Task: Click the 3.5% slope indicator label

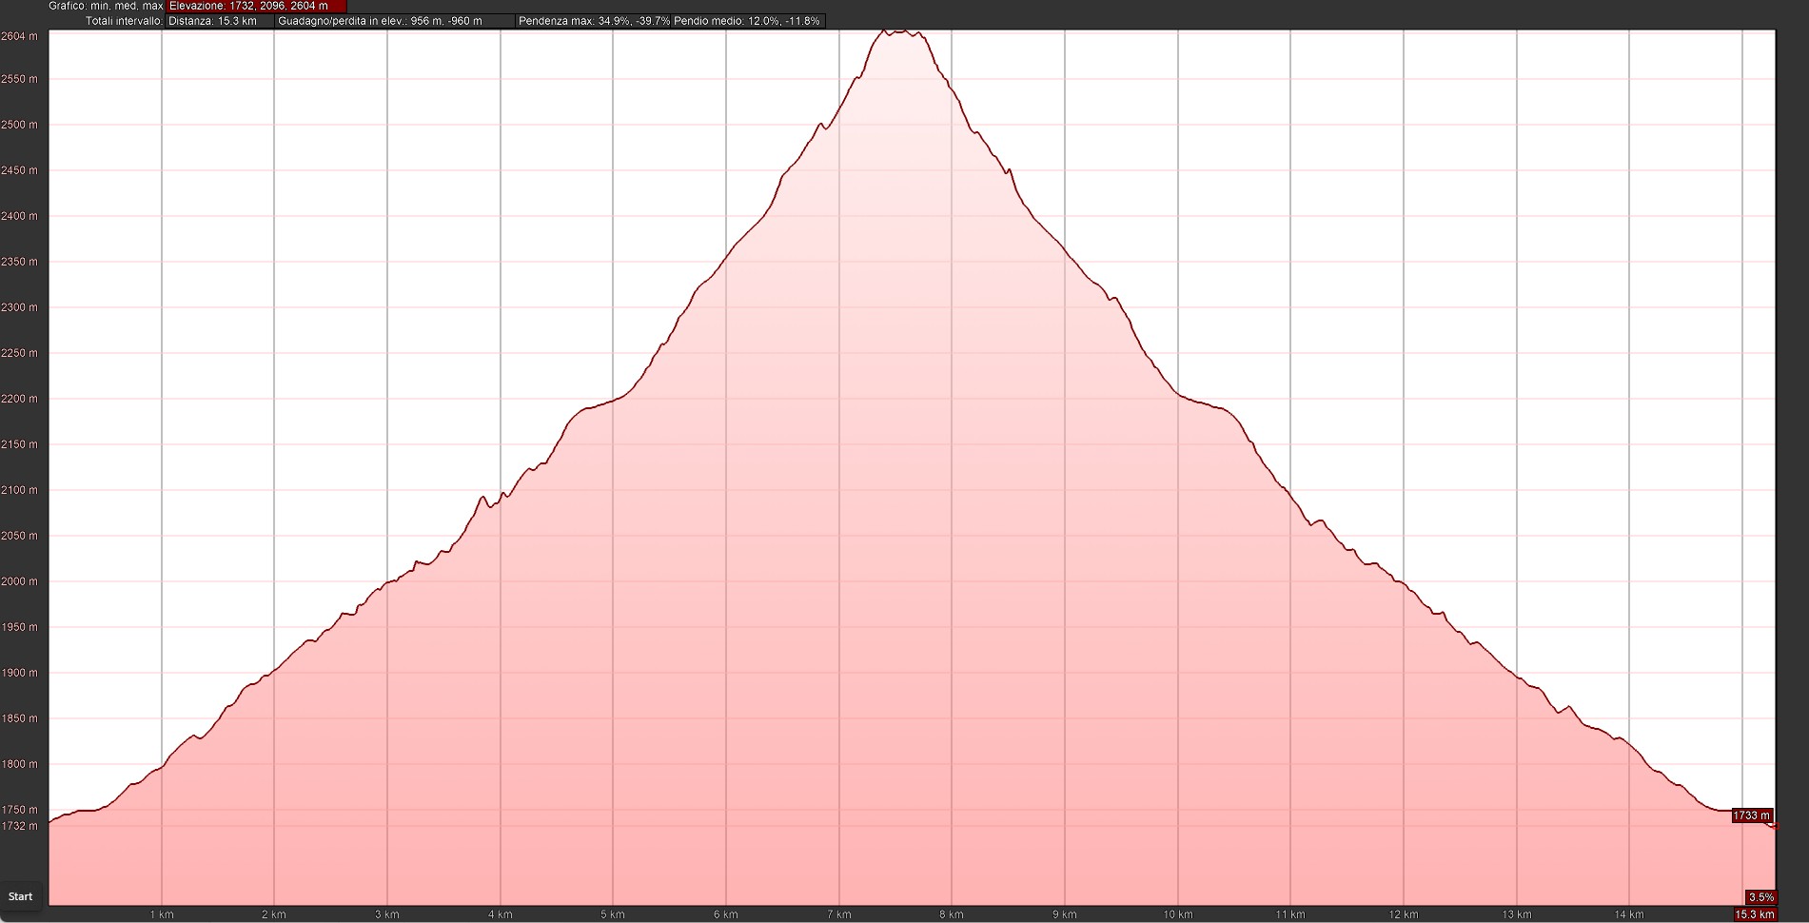Action: 1760,897
